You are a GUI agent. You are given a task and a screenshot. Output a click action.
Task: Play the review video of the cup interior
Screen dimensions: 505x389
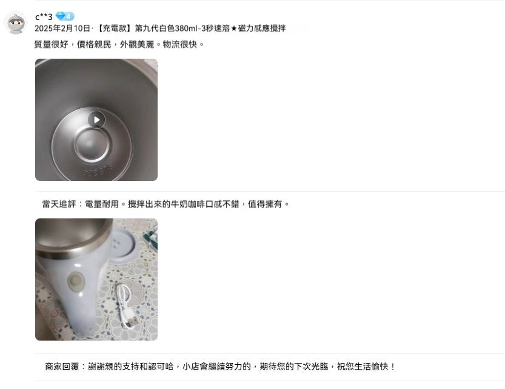pyautogui.click(x=96, y=120)
